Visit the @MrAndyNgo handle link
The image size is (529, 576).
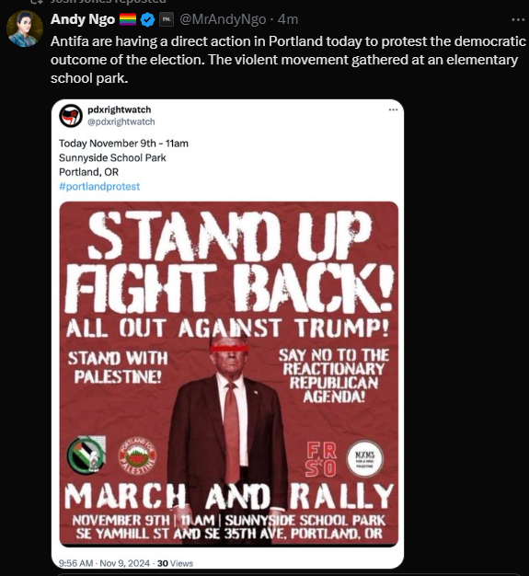click(223, 19)
